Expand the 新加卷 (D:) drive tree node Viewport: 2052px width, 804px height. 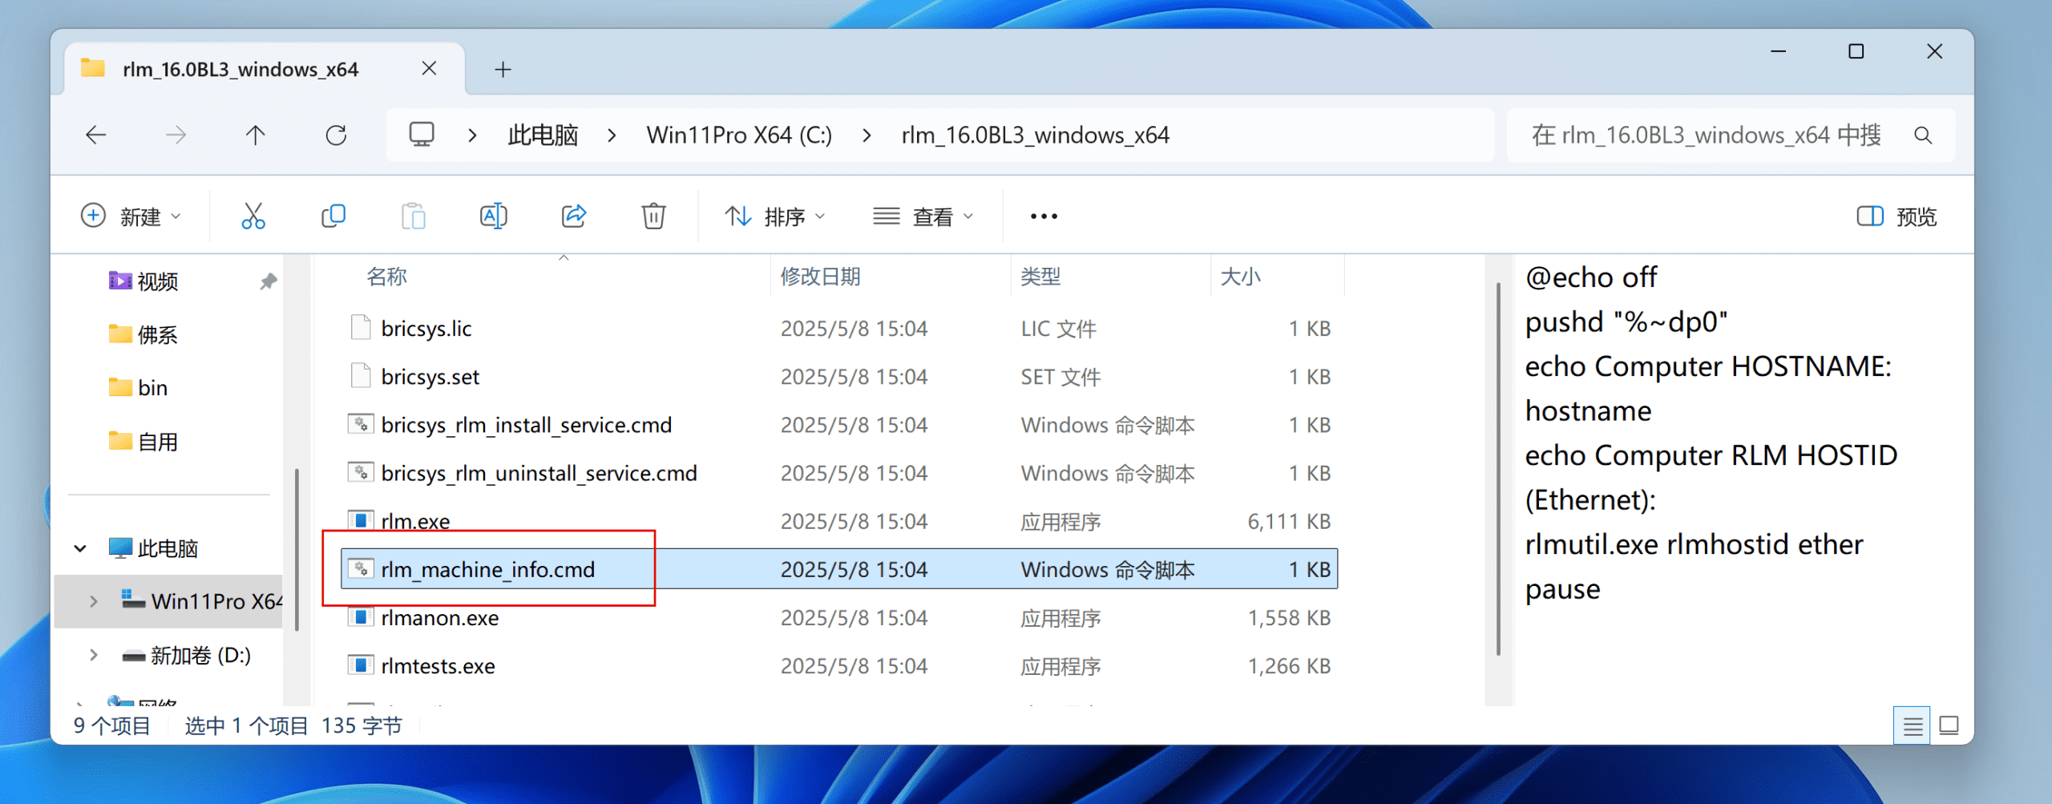point(94,655)
